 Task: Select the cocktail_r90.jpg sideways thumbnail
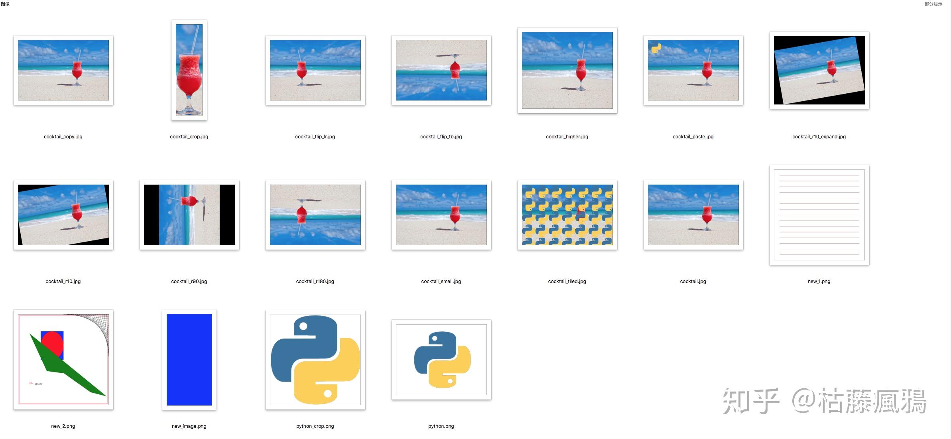click(189, 215)
